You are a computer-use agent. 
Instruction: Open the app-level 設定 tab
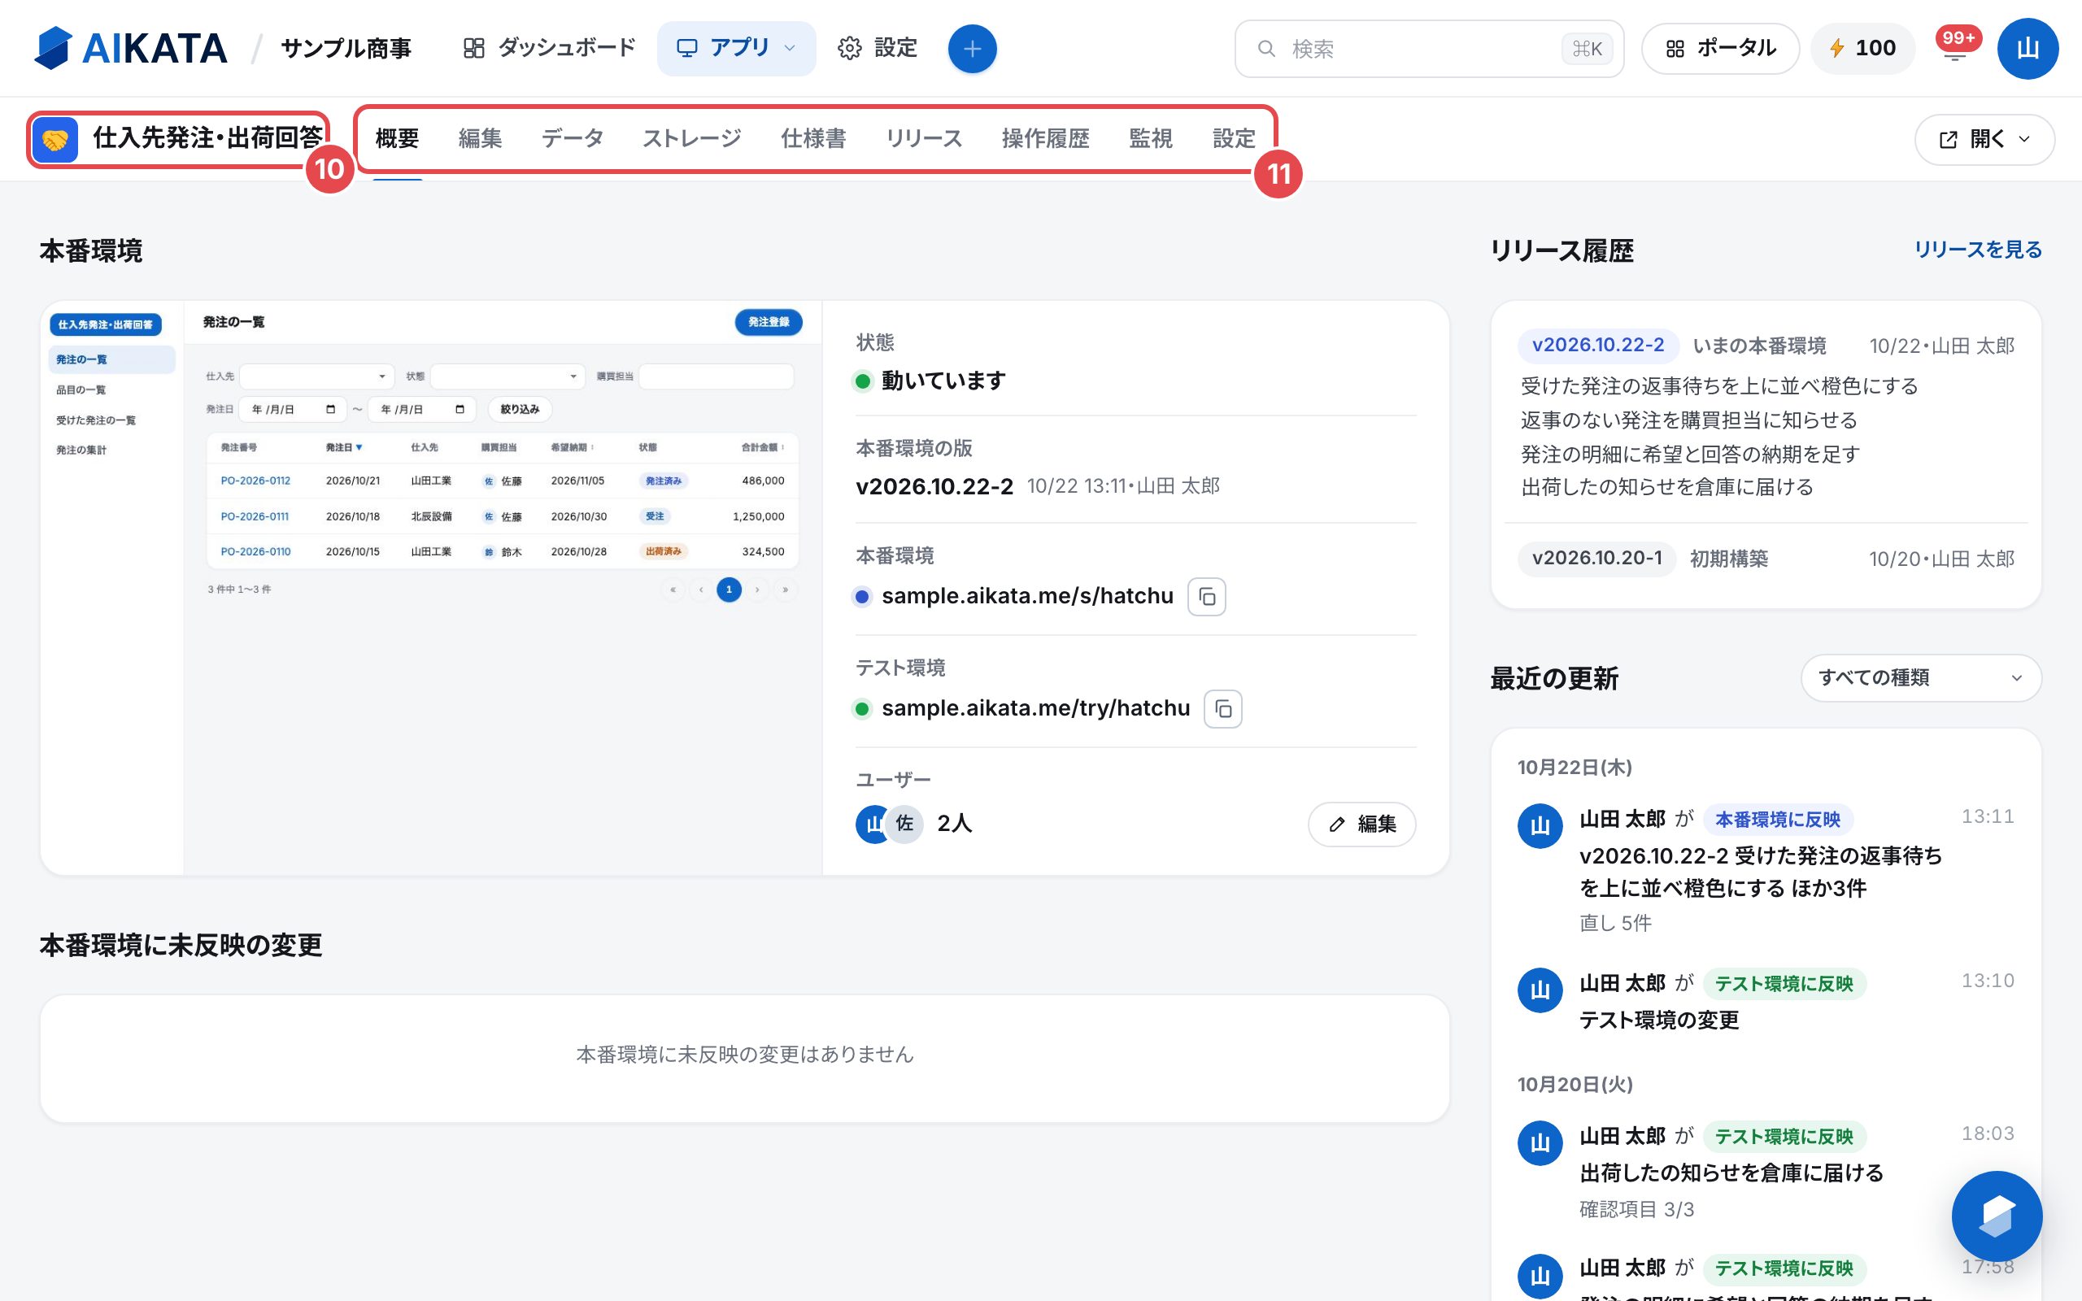[1234, 138]
